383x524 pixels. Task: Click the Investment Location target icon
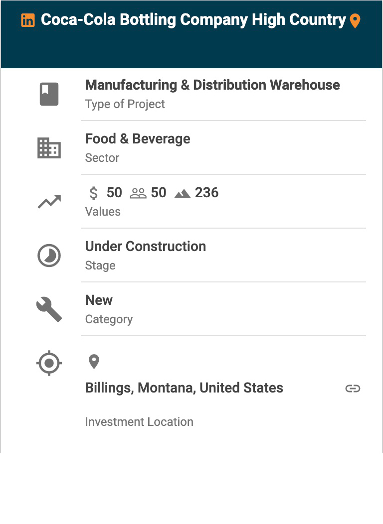[x=49, y=363]
